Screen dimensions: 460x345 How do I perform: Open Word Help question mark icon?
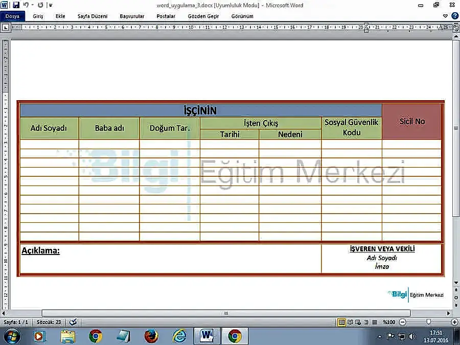pyautogui.click(x=454, y=16)
